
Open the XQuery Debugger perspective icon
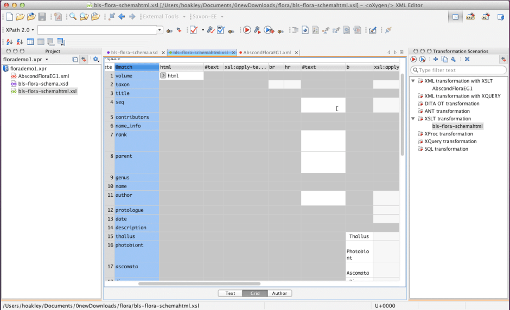click(486, 17)
